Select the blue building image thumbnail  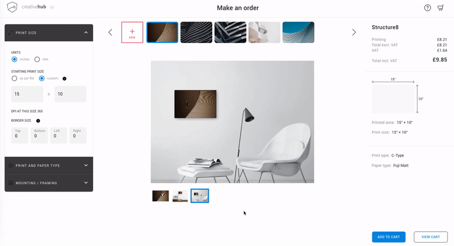(x=299, y=32)
